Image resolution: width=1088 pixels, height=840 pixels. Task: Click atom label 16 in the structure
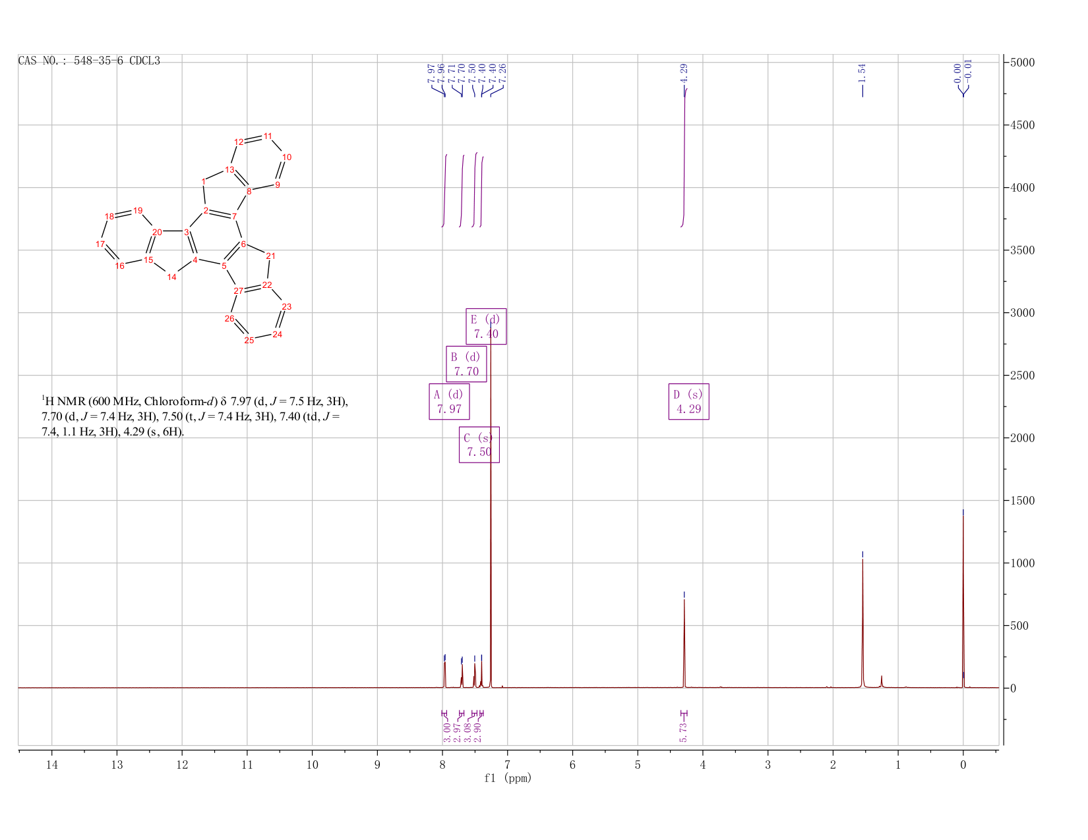pos(119,266)
